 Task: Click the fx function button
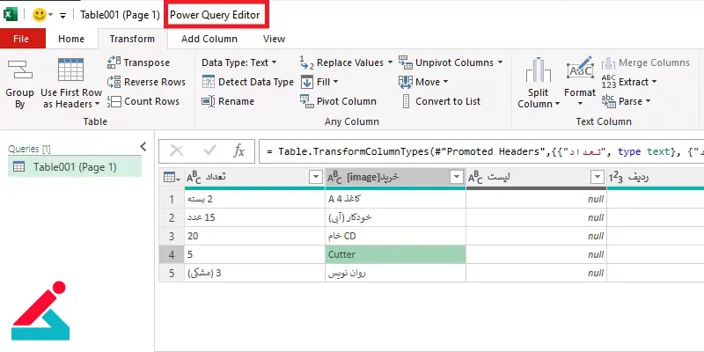coord(238,151)
